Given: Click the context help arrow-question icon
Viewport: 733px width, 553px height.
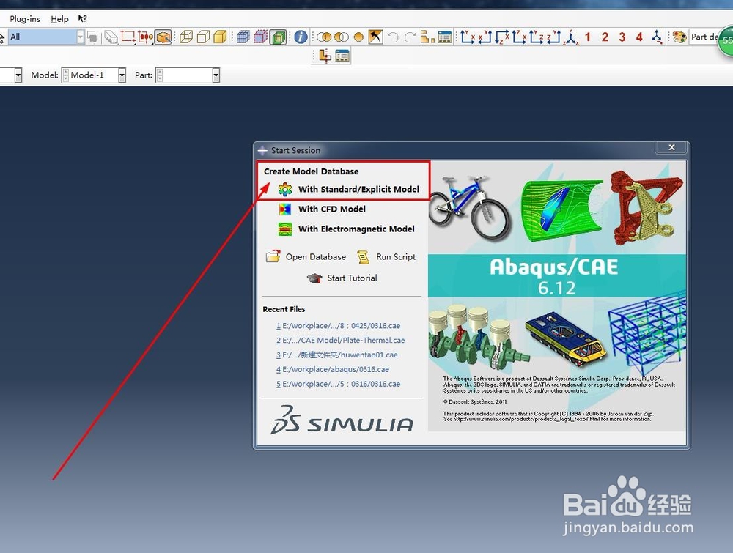Looking at the screenshot, I should coord(82,19).
